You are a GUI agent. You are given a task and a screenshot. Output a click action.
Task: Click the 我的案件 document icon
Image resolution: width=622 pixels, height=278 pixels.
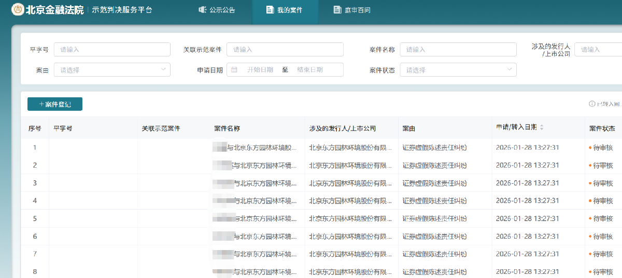pyautogui.click(x=270, y=10)
